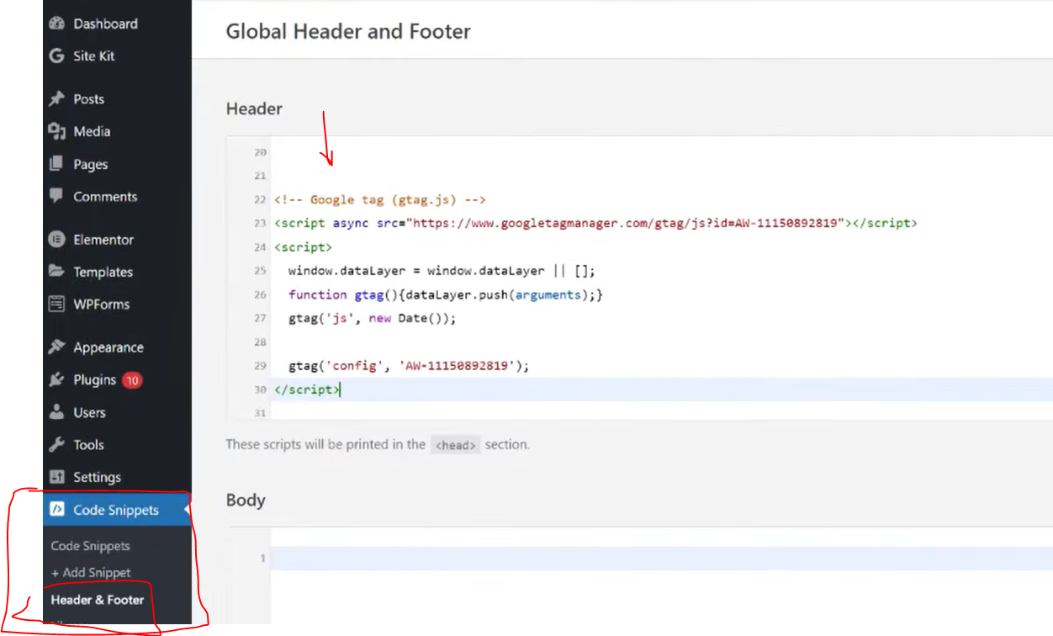Click the Tools wrench icon
Viewport: 1053px width, 636px height.
pos(57,445)
